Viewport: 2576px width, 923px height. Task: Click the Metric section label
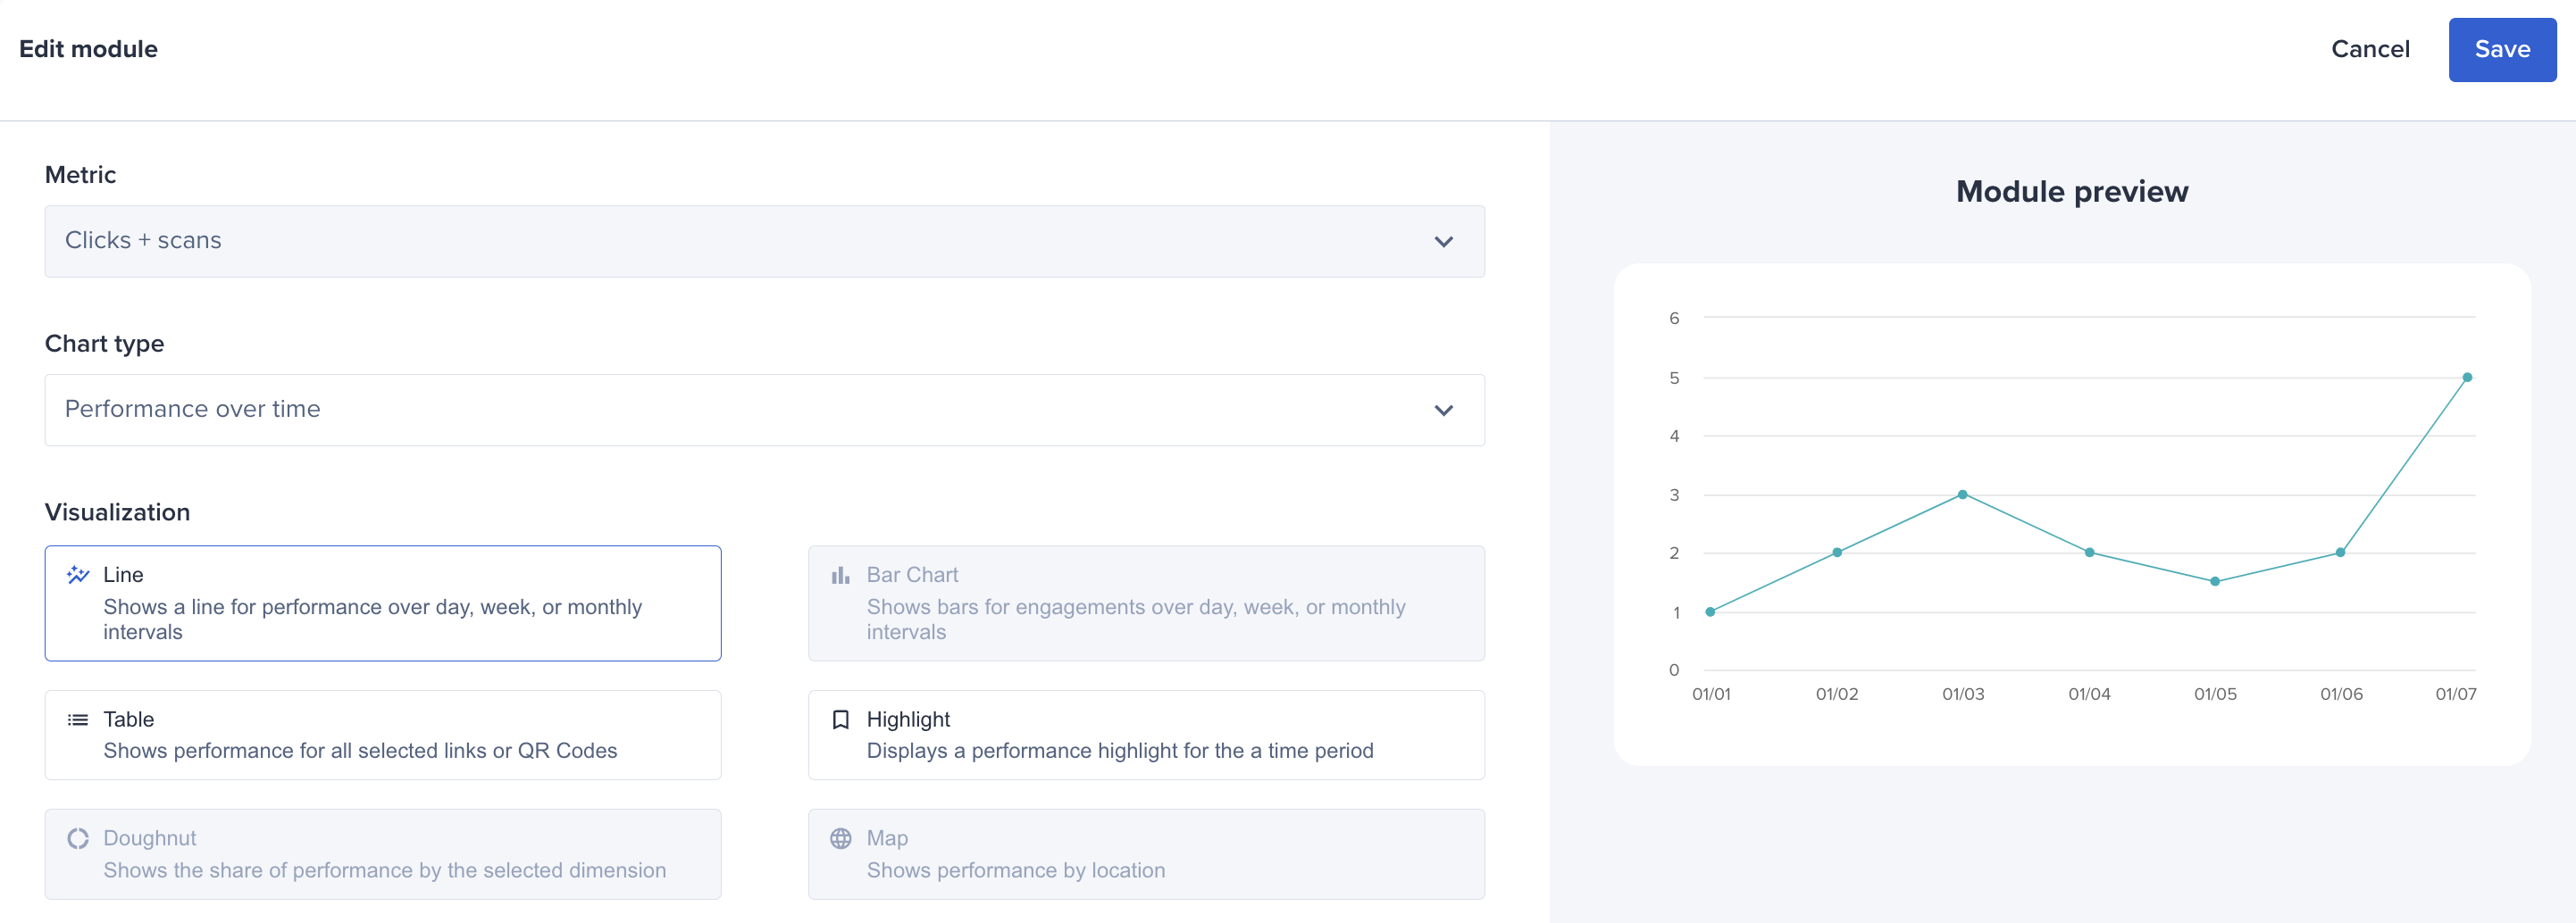pyautogui.click(x=80, y=175)
